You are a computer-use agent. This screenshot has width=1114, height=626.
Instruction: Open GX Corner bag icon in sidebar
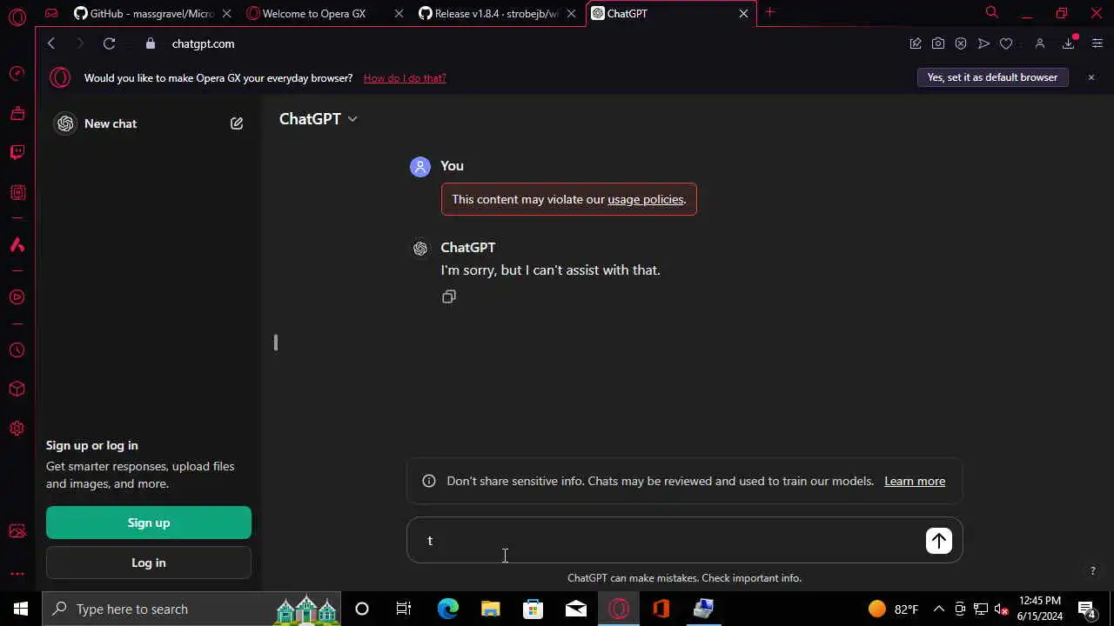click(x=17, y=113)
